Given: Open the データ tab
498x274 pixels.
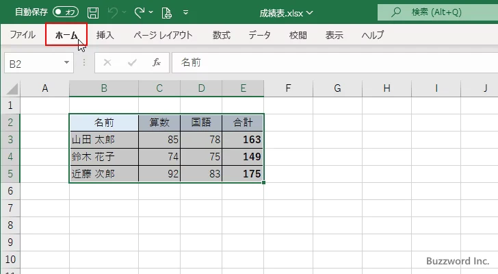Looking at the screenshot, I should (259, 35).
